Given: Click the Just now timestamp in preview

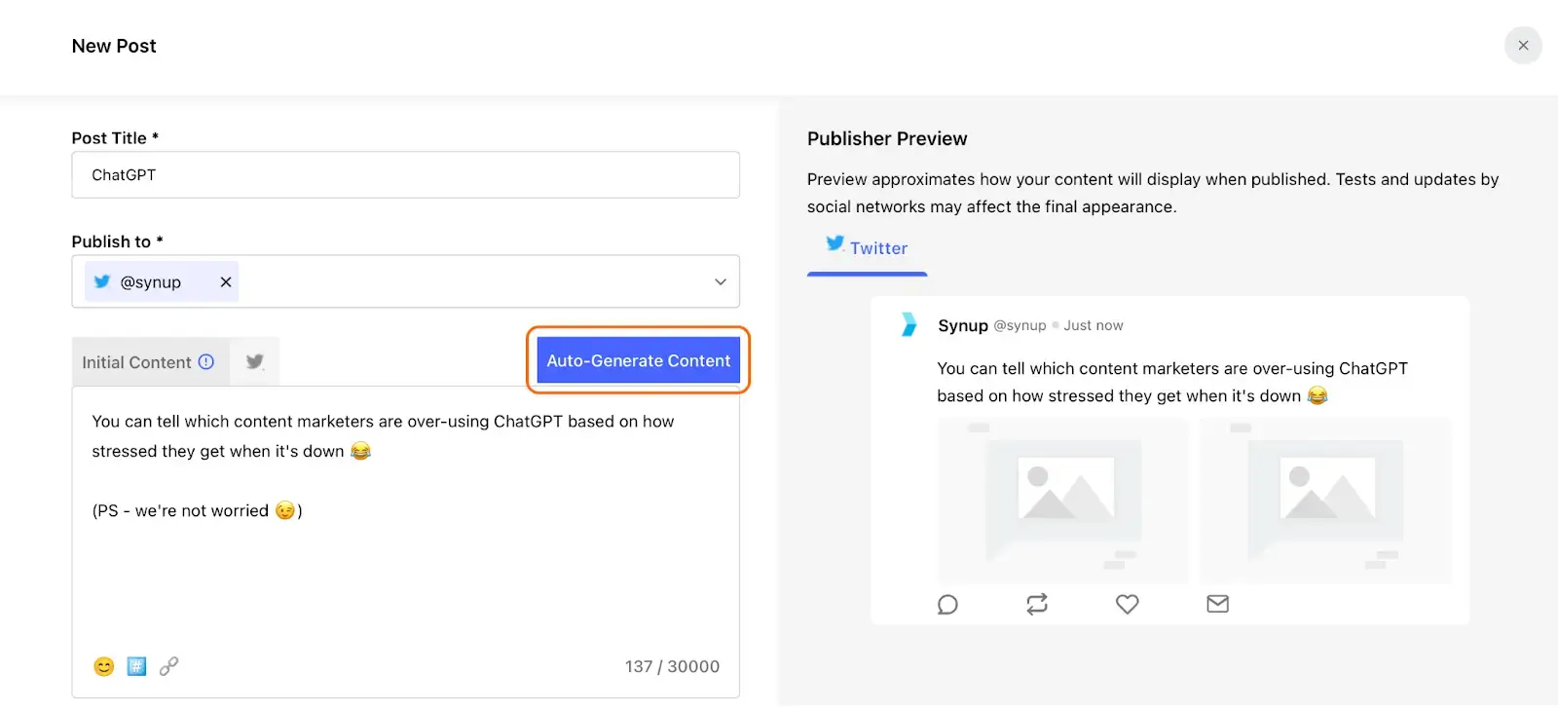Looking at the screenshot, I should point(1093,325).
